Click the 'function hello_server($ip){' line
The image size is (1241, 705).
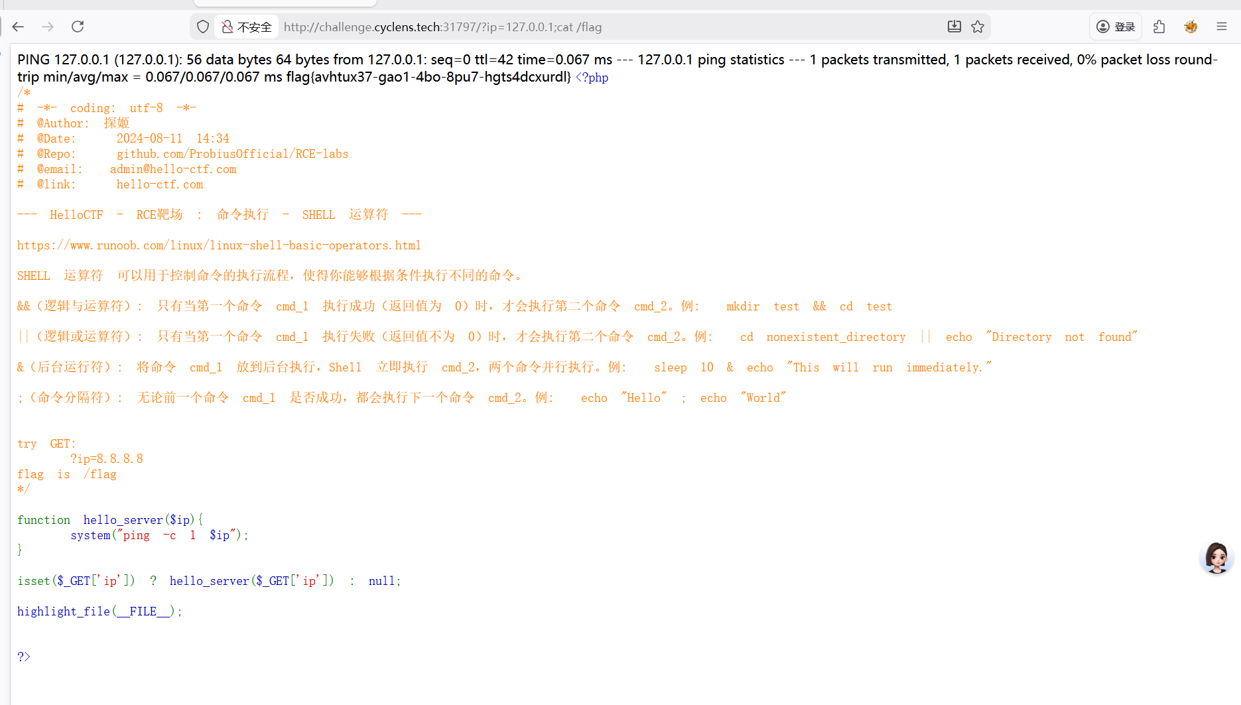110,520
